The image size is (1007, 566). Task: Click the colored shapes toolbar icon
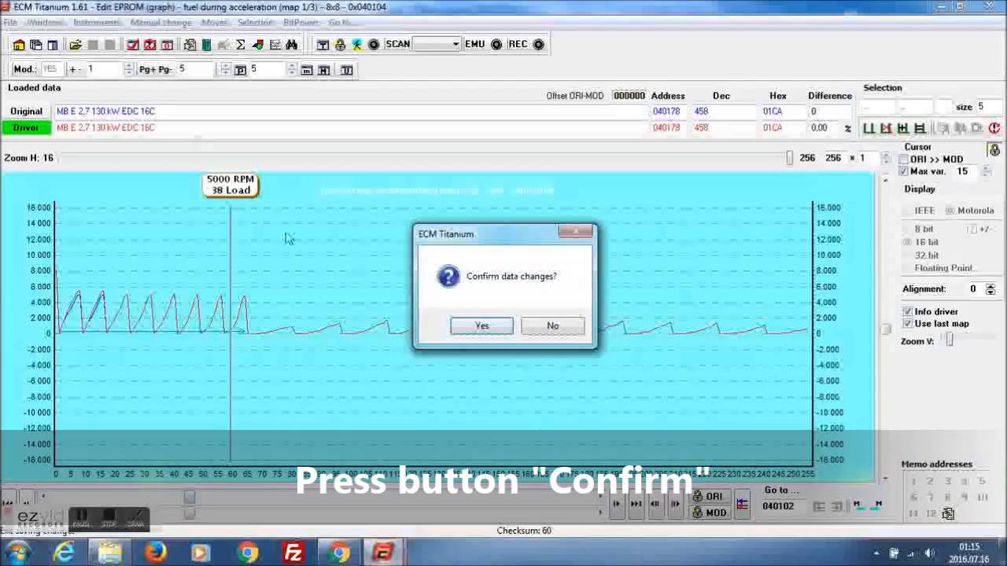click(x=258, y=45)
